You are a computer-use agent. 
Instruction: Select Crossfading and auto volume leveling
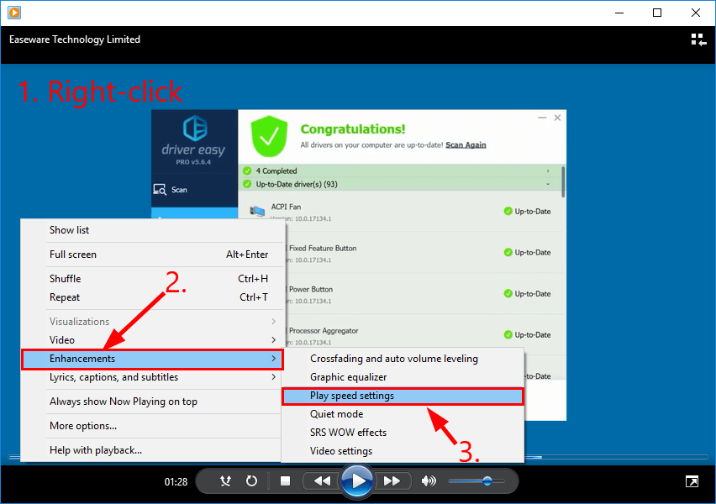[403, 359]
